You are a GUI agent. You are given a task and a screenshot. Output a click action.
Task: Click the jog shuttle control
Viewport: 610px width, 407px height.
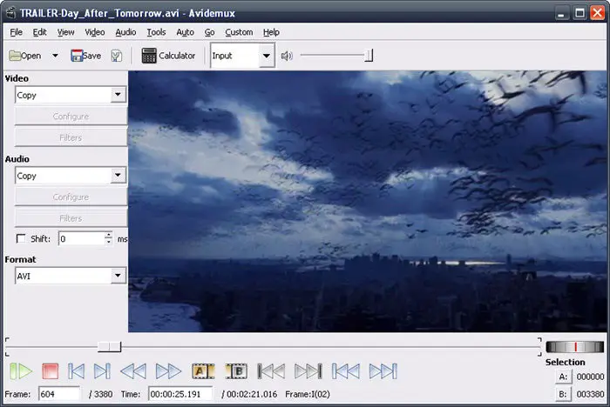(574, 347)
